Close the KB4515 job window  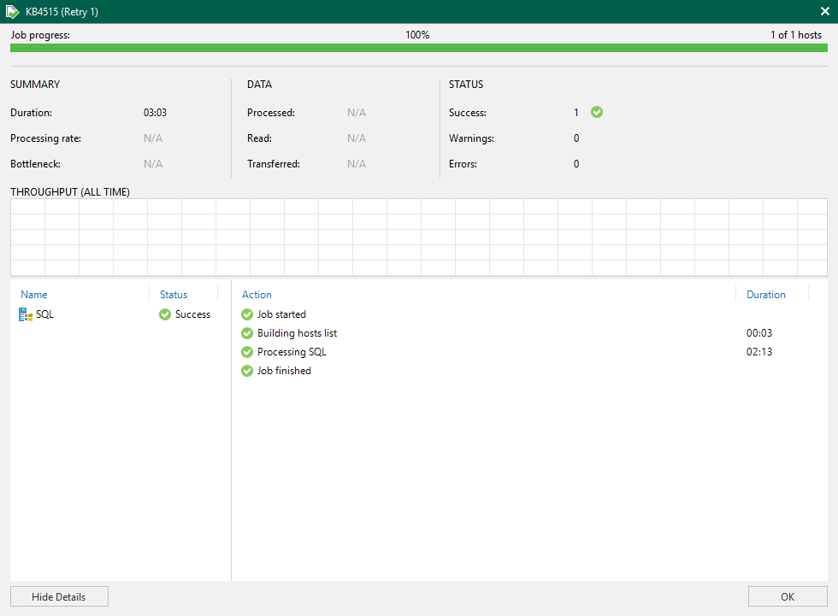click(824, 12)
